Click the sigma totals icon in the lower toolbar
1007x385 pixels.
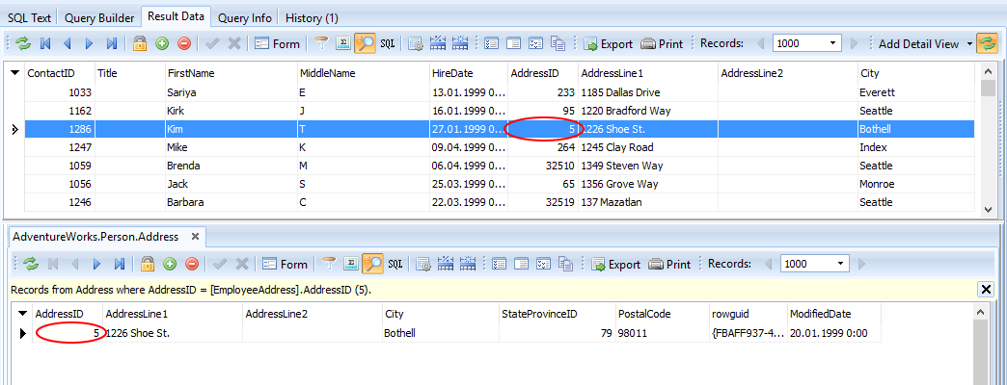[352, 264]
